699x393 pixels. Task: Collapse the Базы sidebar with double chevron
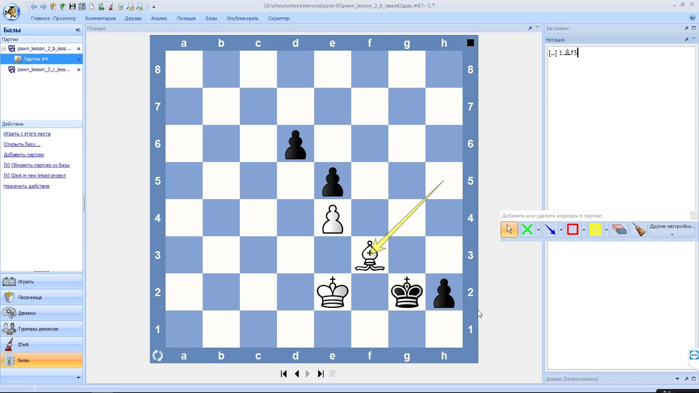click(x=78, y=30)
